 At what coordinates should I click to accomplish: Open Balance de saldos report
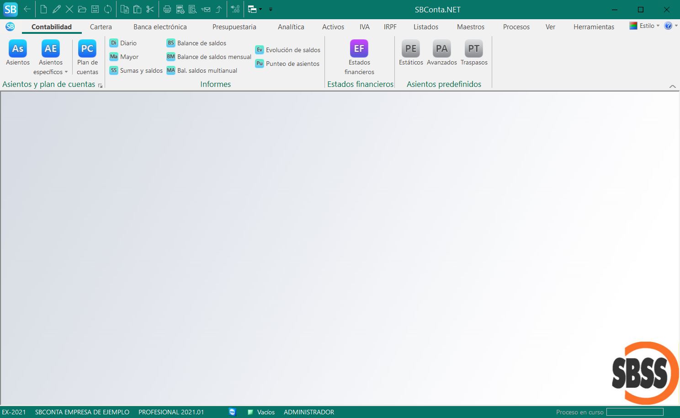(x=201, y=43)
